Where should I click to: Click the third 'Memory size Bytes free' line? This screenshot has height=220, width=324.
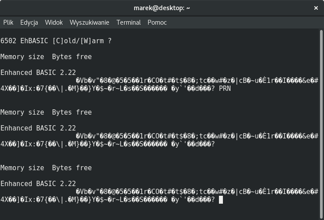click(x=46, y=168)
